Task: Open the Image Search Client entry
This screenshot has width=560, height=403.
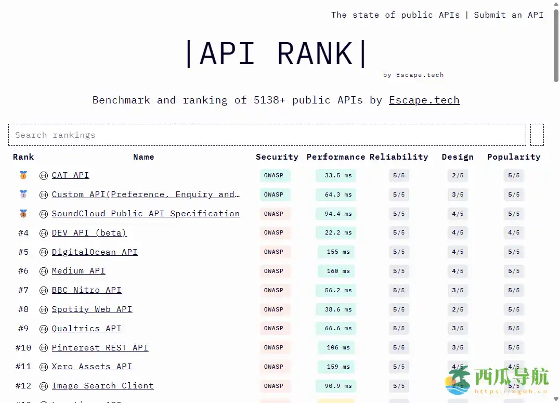Action: coord(102,386)
